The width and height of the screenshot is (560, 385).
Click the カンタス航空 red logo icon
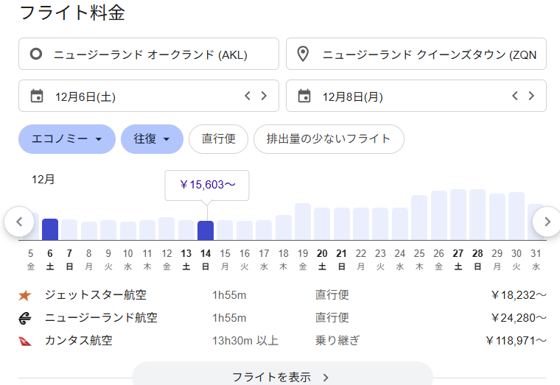[25, 341]
